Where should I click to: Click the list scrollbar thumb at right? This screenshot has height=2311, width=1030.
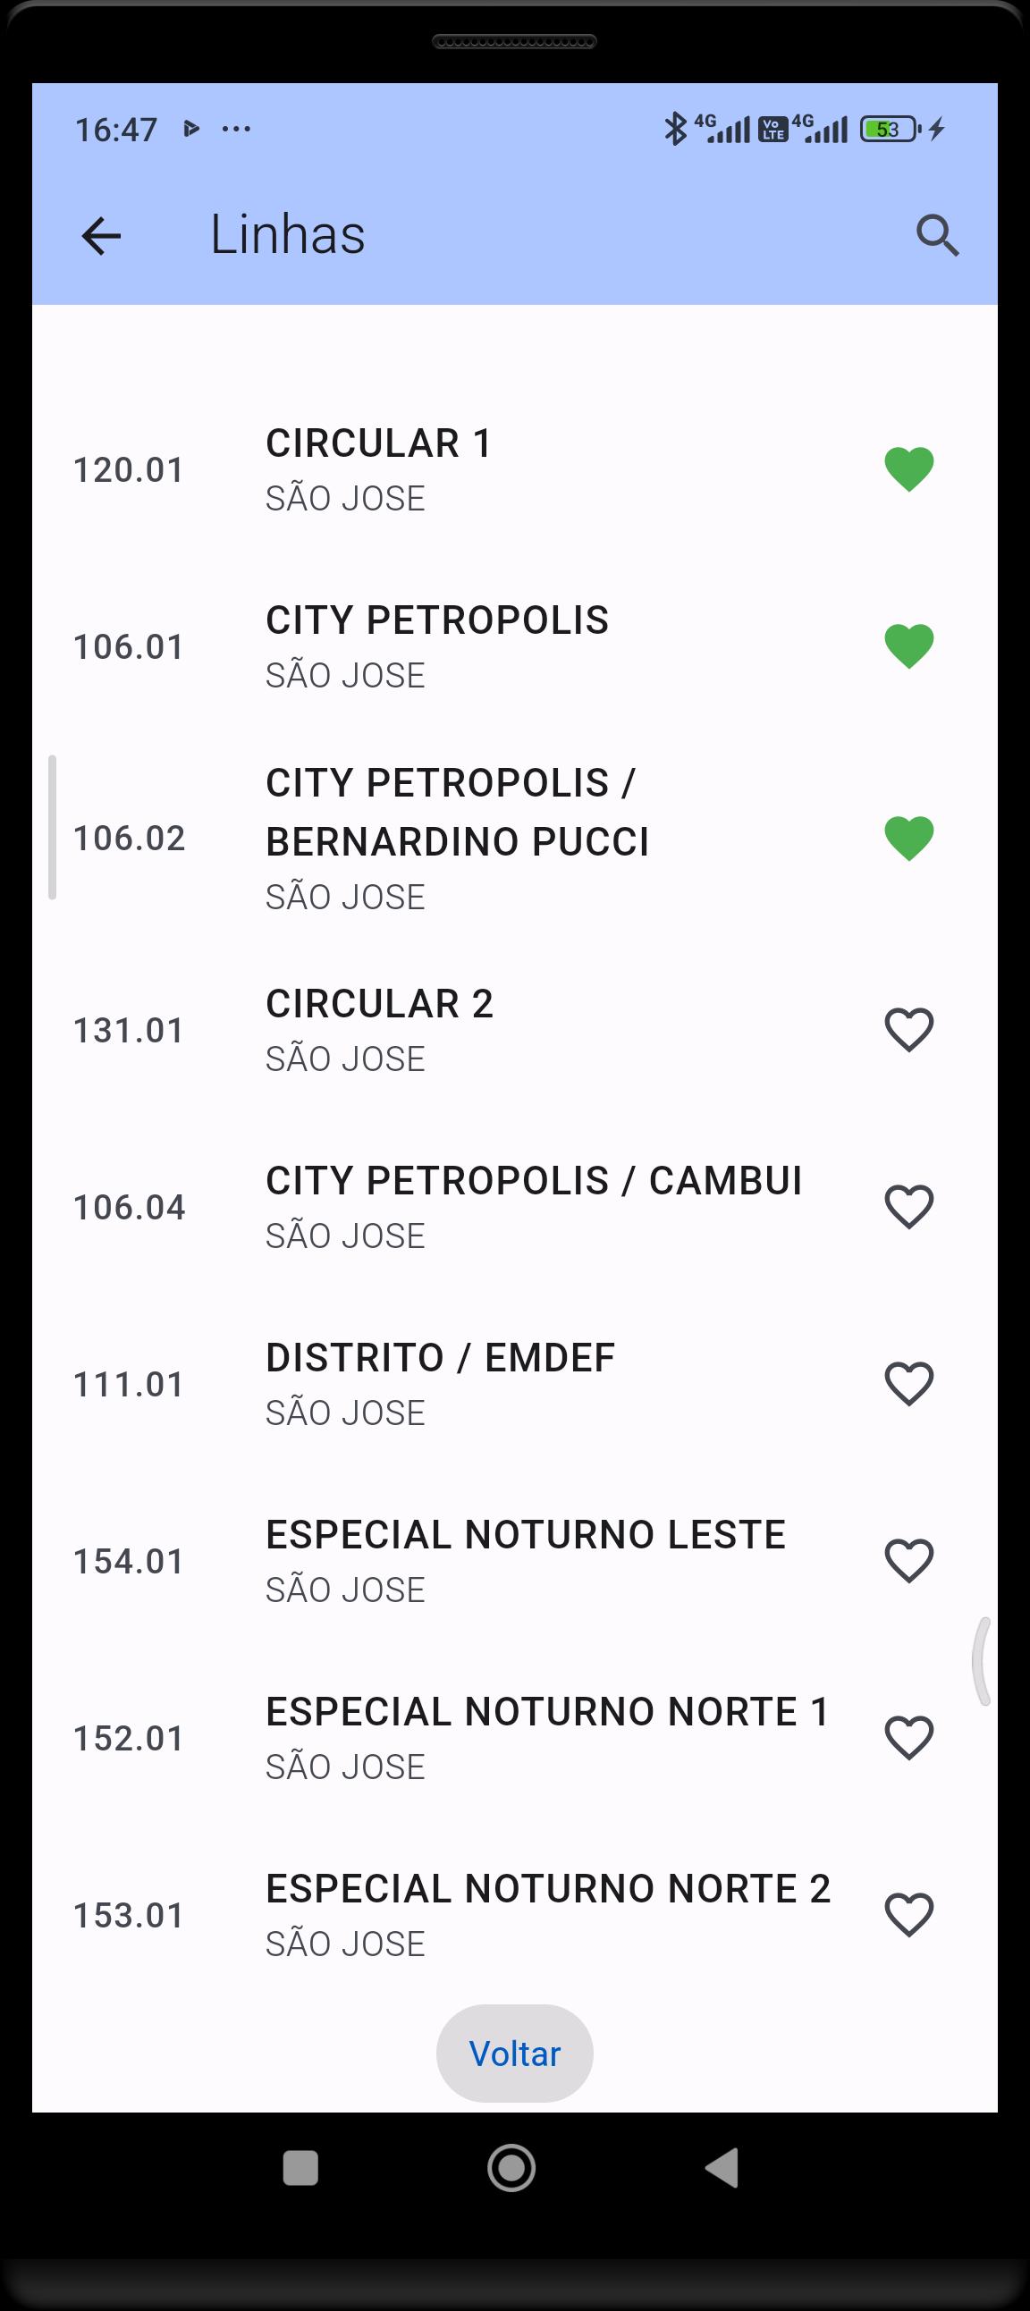click(x=983, y=1660)
